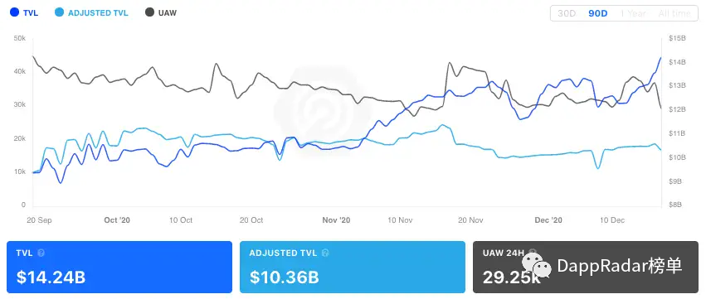Switch to the 1 Year range
The image size is (706, 299).
point(634,13)
